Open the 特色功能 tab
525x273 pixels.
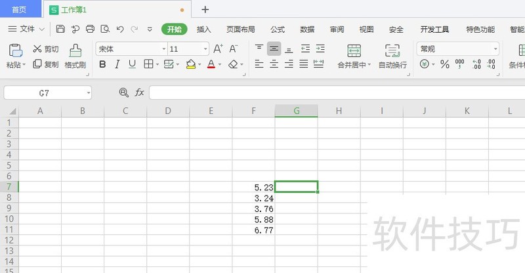pyautogui.click(x=480, y=29)
